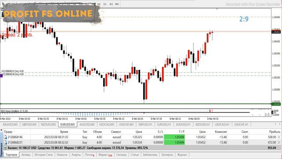Click open price 1.05334

(x=137, y=143)
